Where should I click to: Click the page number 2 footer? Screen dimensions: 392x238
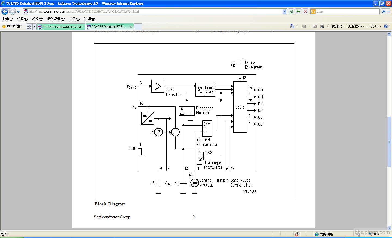194,217
